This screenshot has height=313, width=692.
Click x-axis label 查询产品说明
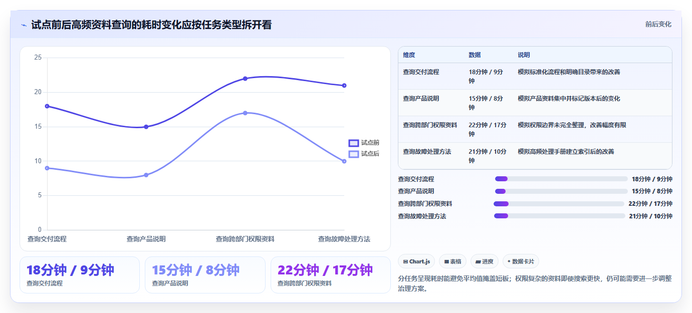click(x=146, y=239)
